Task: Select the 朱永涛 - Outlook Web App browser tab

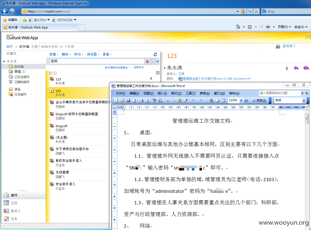Action: (x=40, y=27)
